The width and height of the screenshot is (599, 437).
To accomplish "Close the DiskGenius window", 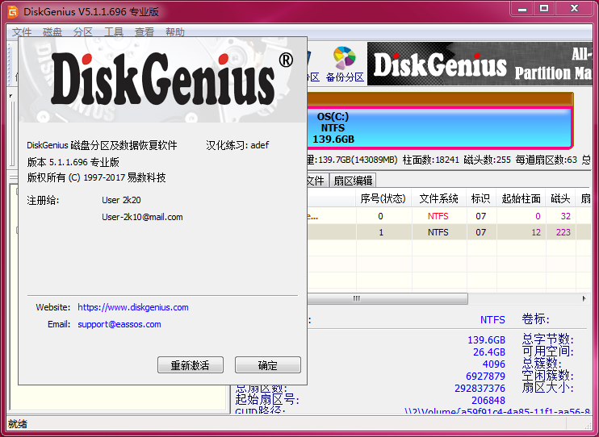I will [x=574, y=8].
